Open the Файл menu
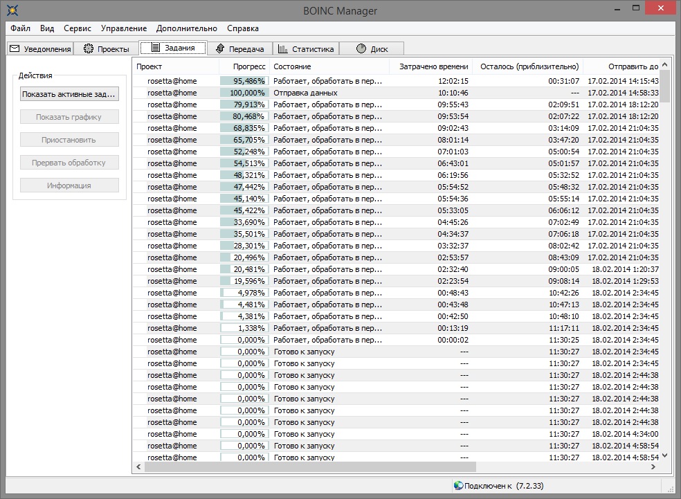 pyautogui.click(x=20, y=28)
